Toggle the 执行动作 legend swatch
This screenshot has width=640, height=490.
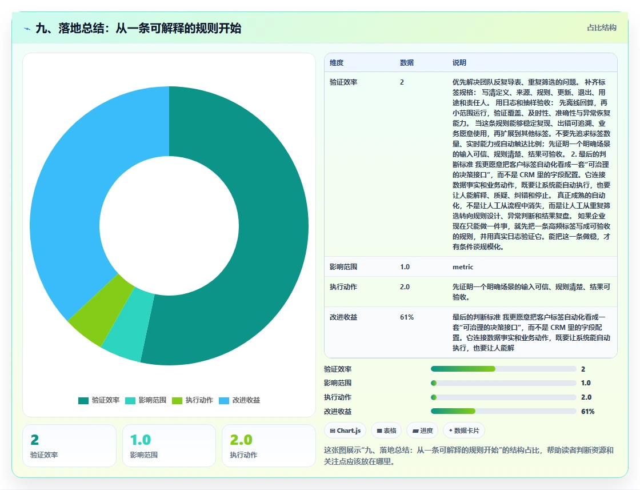[x=177, y=401]
